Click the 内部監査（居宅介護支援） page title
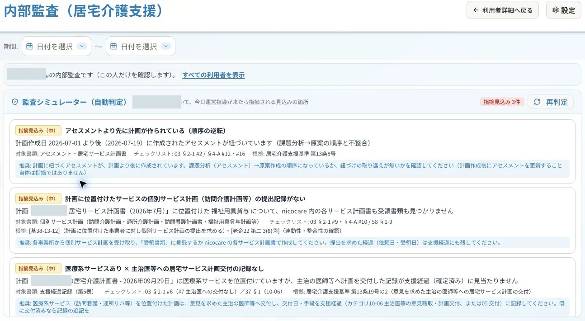 84,11
